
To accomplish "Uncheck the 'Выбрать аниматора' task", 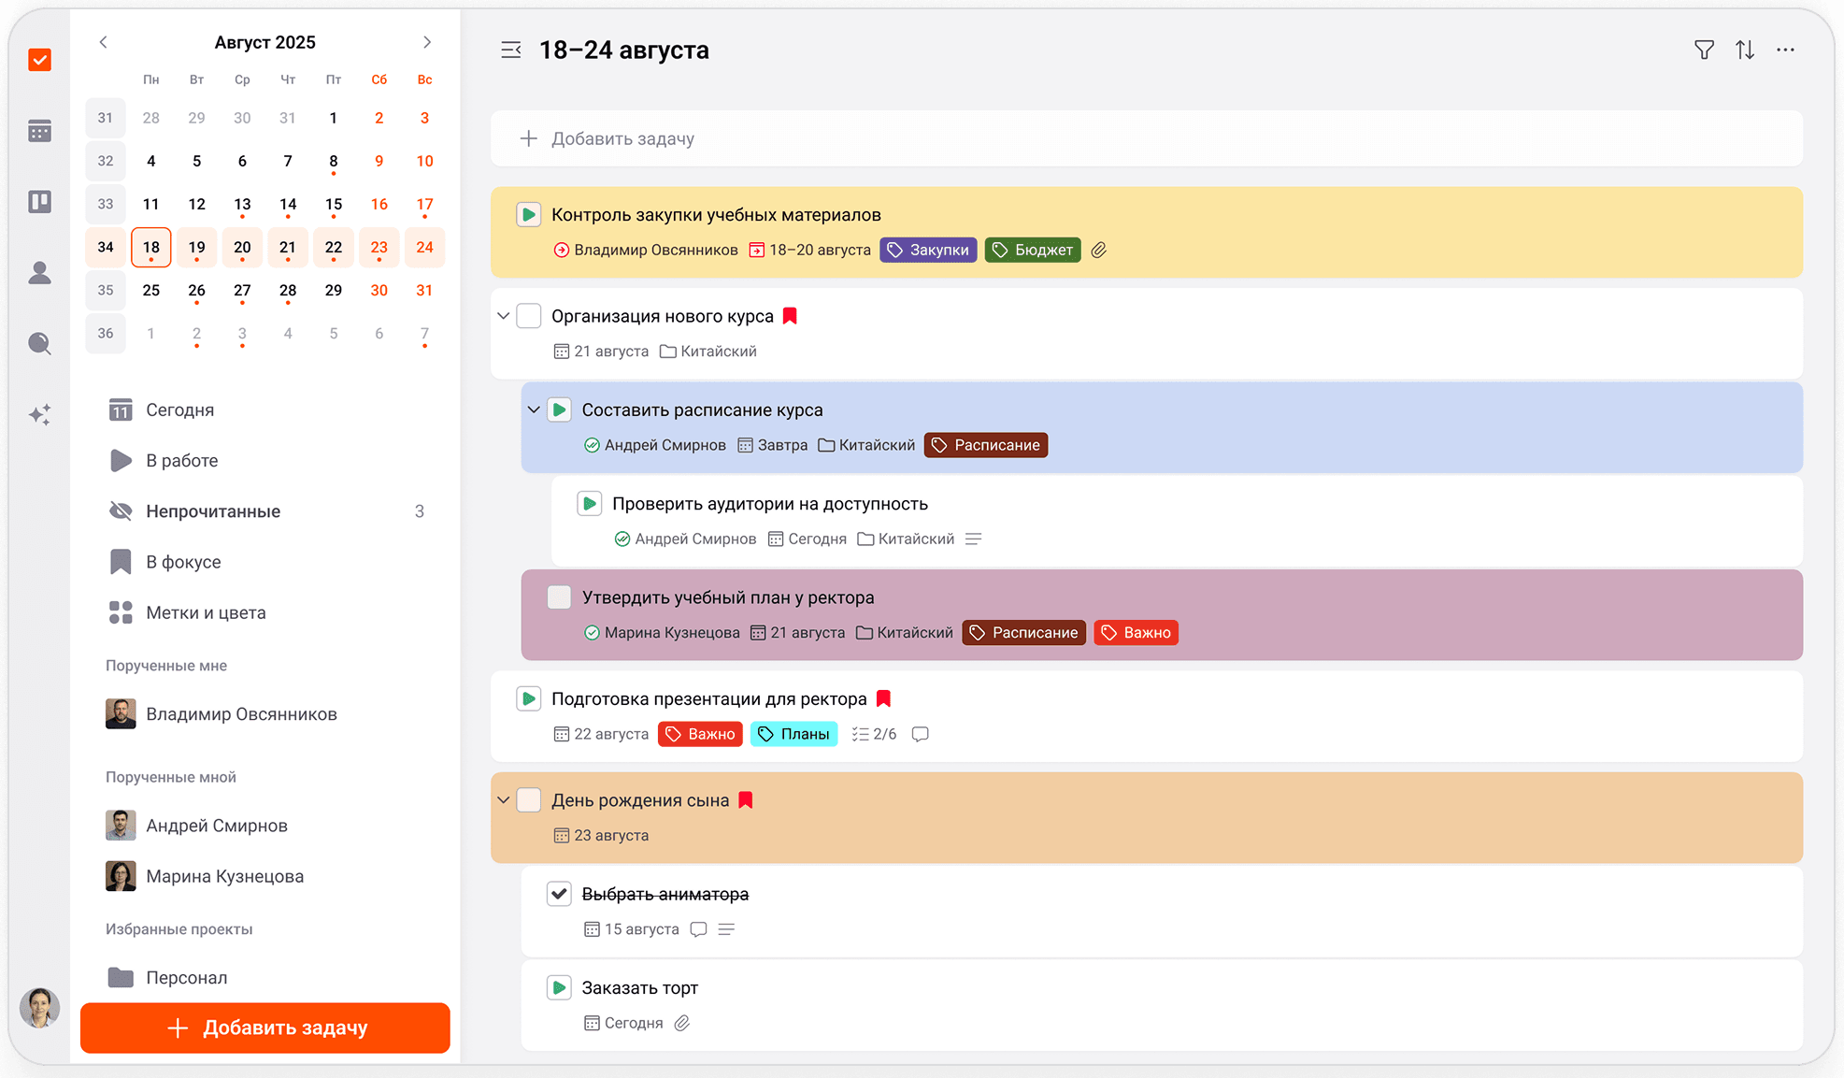I will click(559, 894).
